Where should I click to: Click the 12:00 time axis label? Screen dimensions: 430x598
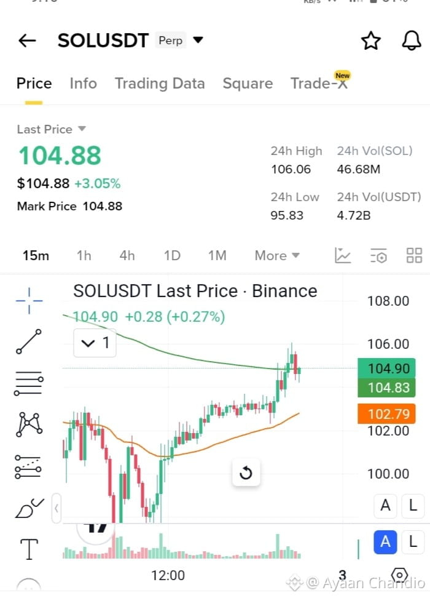click(x=168, y=575)
